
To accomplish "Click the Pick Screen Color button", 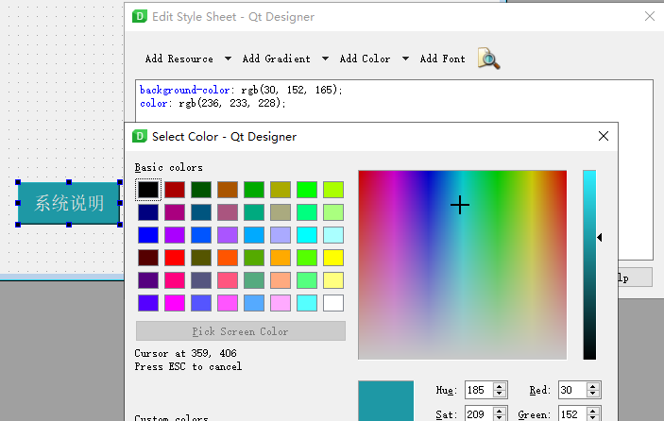I will (x=241, y=331).
